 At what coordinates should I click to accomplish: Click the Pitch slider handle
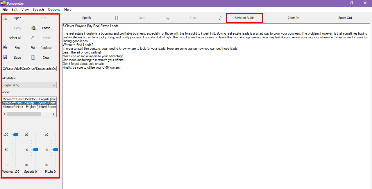click(x=55, y=149)
